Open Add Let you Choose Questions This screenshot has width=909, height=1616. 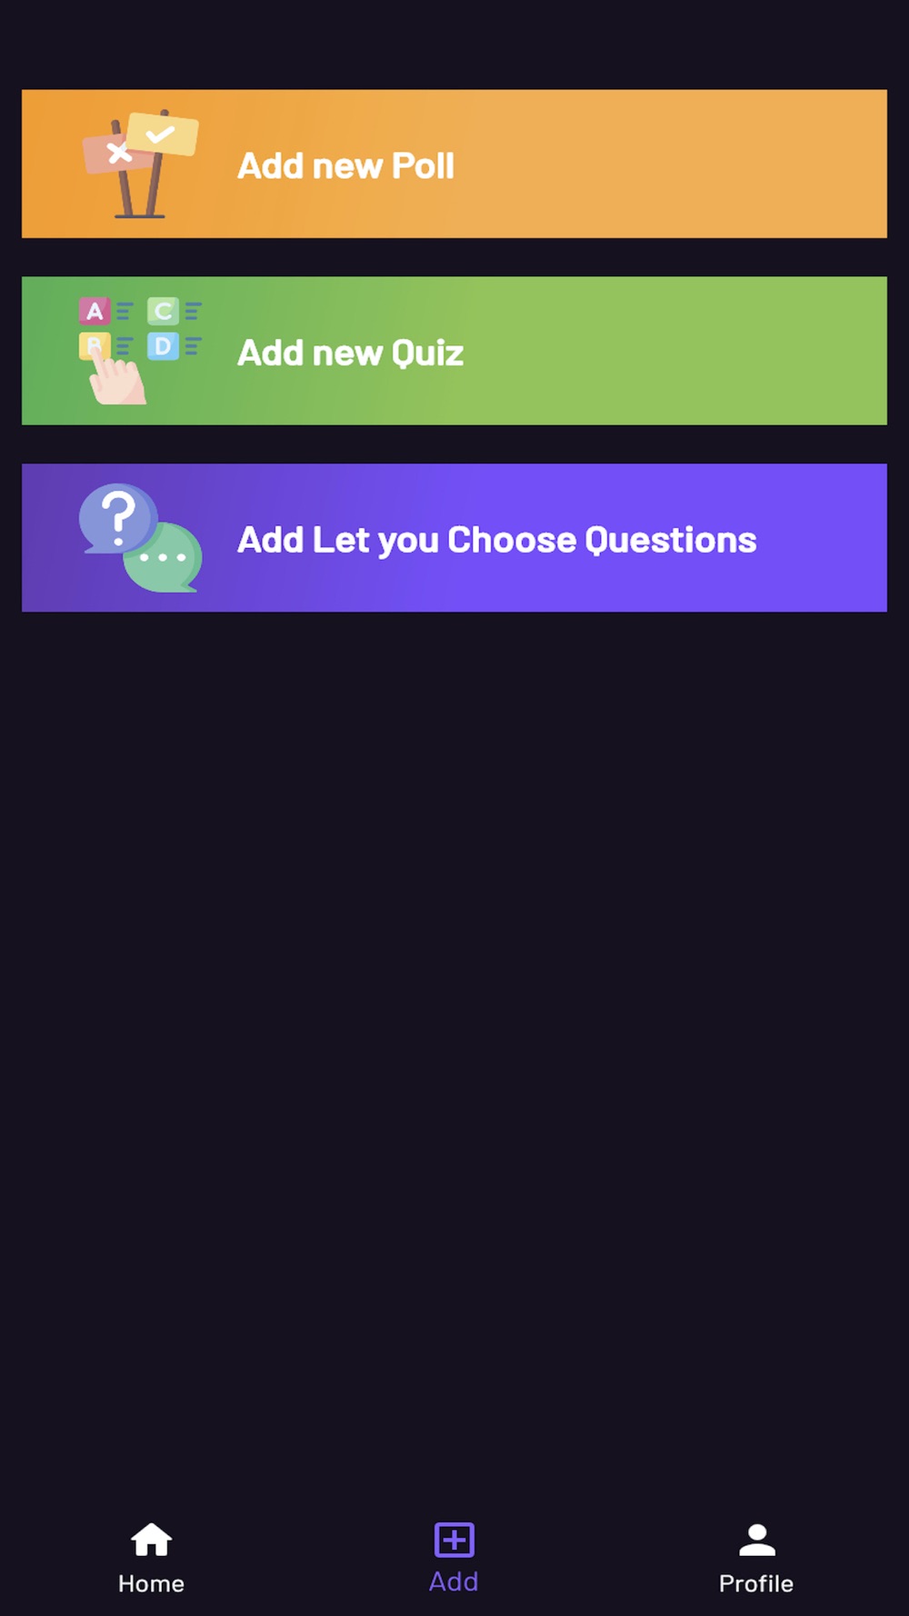(454, 538)
